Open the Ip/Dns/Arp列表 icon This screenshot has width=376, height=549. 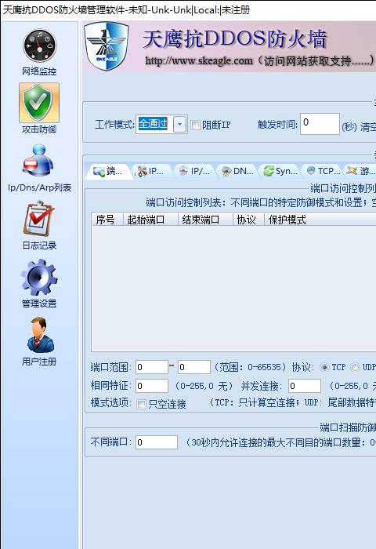click(x=39, y=161)
